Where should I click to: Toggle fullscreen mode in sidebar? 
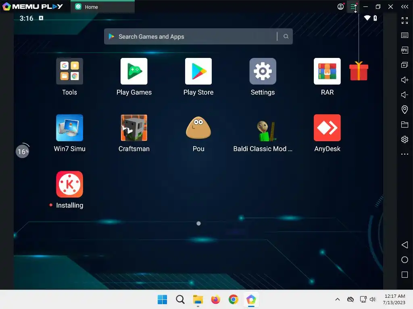405,21
